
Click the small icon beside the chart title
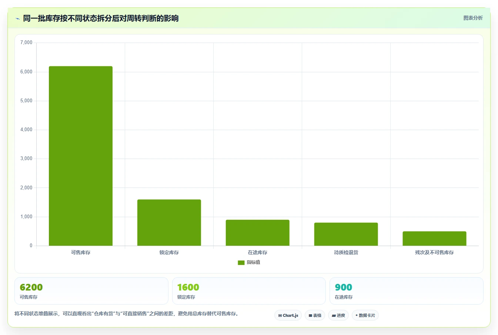click(x=17, y=19)
